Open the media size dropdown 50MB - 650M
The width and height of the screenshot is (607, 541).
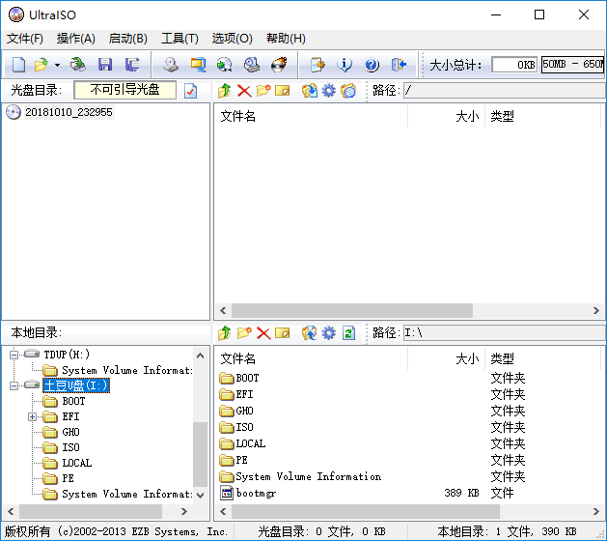coord(573,65)
